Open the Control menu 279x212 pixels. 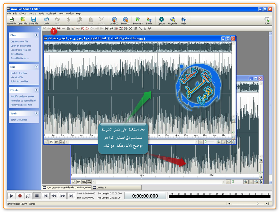pos(33,14)
